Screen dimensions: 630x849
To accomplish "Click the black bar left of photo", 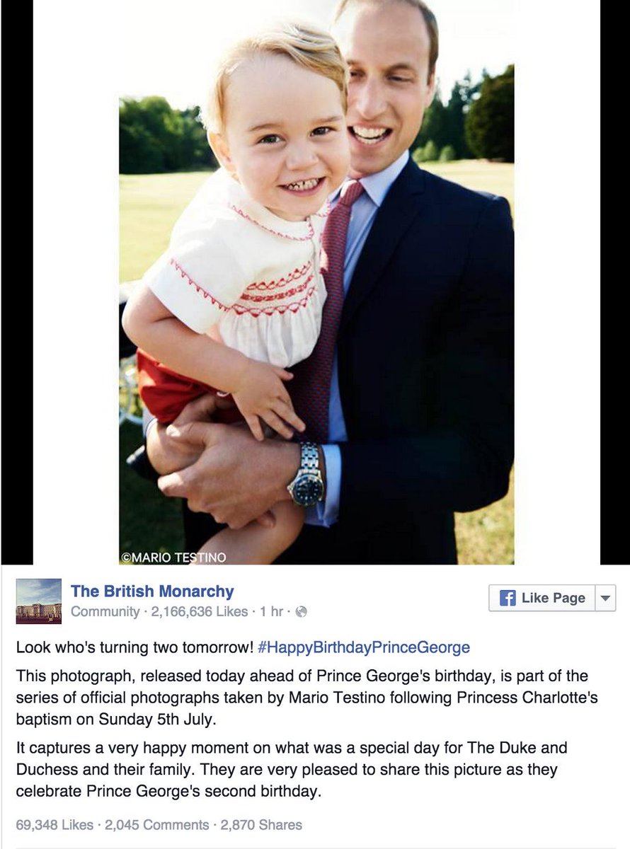I will pyautogui.click(x=17, y=282).
